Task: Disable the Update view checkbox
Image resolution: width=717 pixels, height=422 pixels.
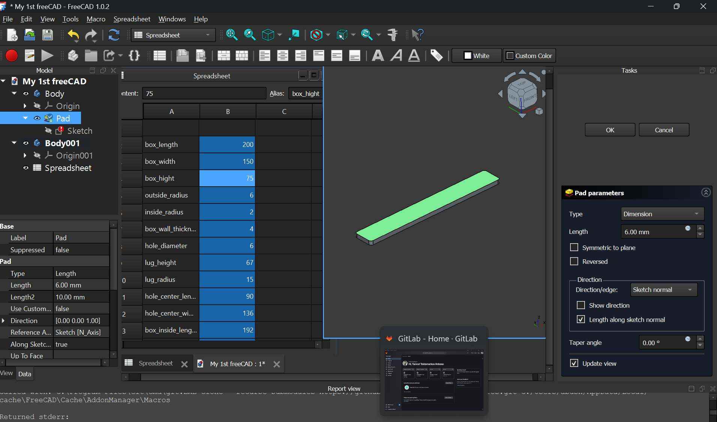Action: point(574,363)
